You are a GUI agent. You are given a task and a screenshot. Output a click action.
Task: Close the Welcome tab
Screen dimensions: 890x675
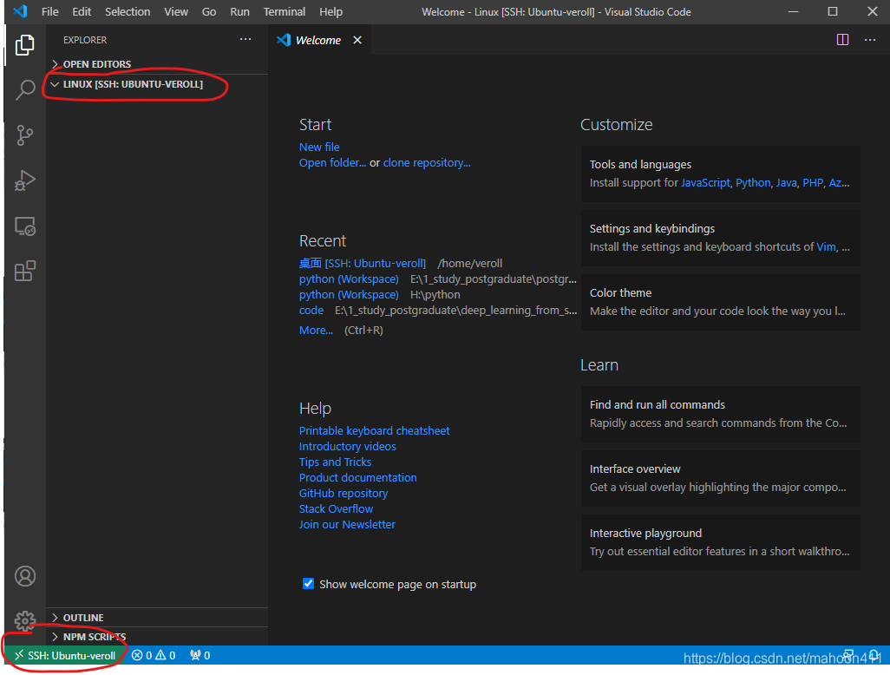click(357, 40)
